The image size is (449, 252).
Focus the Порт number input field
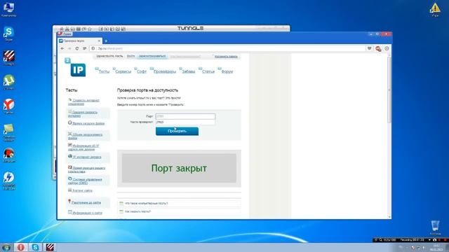(x=185, y=116)
